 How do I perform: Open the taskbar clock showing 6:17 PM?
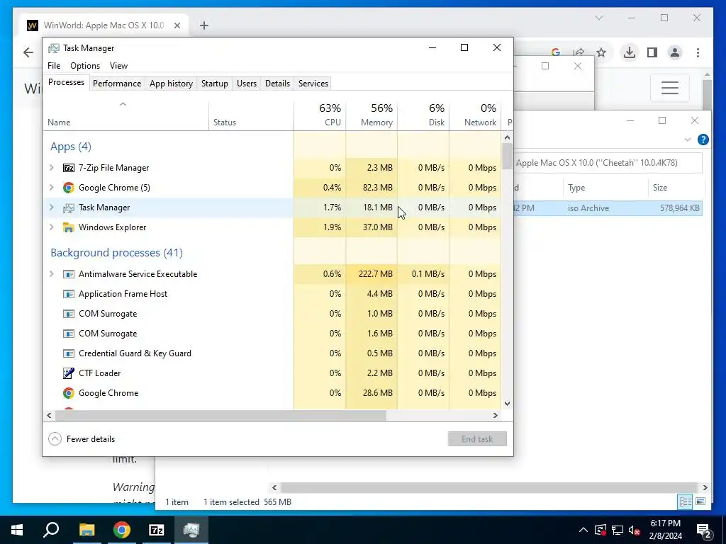coord(665,530)
